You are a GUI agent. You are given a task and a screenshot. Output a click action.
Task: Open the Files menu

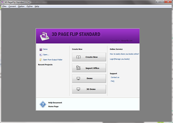pyautogui.click(x=4, y=6)
